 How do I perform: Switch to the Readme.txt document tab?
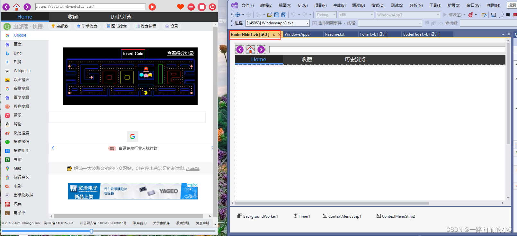click(x=335, y=34)
